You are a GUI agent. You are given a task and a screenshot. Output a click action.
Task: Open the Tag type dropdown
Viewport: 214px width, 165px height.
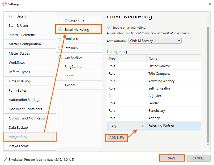pyautogui.click(x=127, y=126)
